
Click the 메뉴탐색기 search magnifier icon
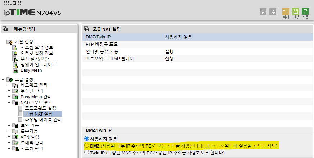click(x=5, y=29)
